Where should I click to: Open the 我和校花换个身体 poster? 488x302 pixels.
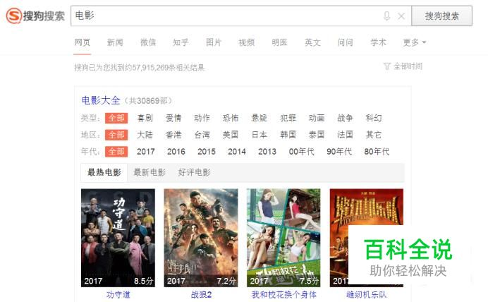pos(283,238)
